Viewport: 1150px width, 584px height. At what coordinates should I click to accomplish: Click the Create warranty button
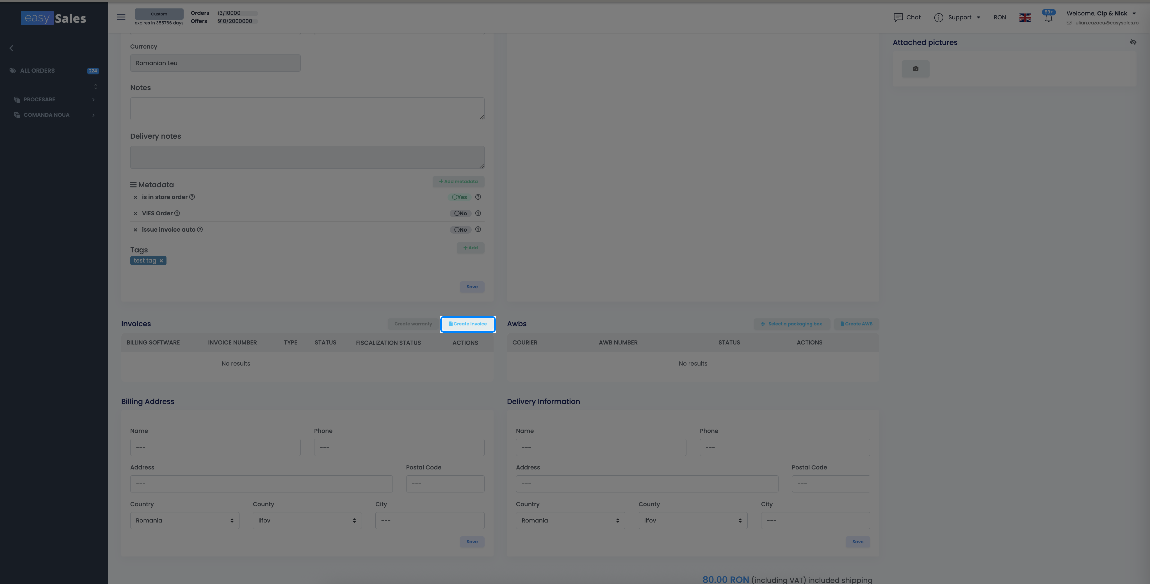tap(413, 324)
